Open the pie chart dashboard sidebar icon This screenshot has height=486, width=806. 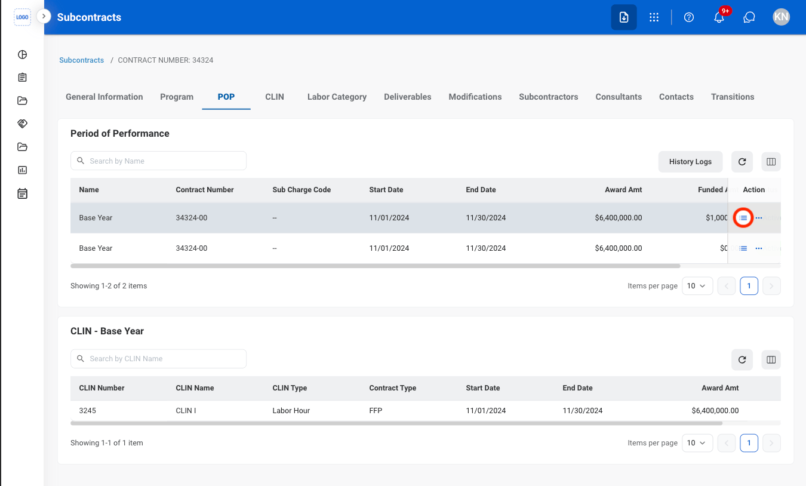pyautogui.click(x=23, y=54)
